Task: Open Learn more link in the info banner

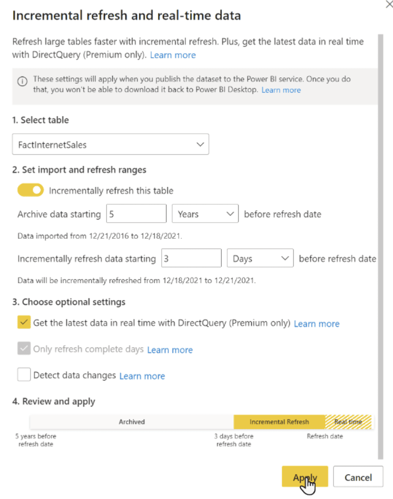Action: point(281,90)
